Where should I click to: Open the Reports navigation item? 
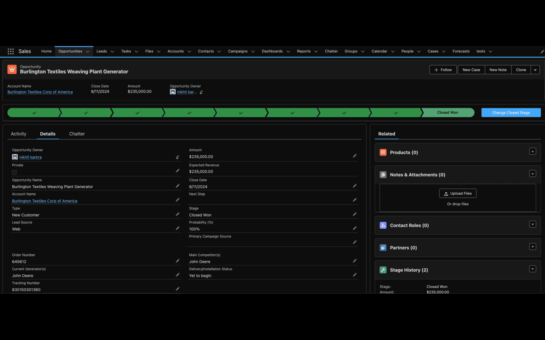pos(304,51)
